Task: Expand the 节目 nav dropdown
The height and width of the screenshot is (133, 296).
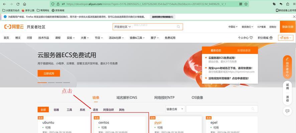Action: coord(99,38)
